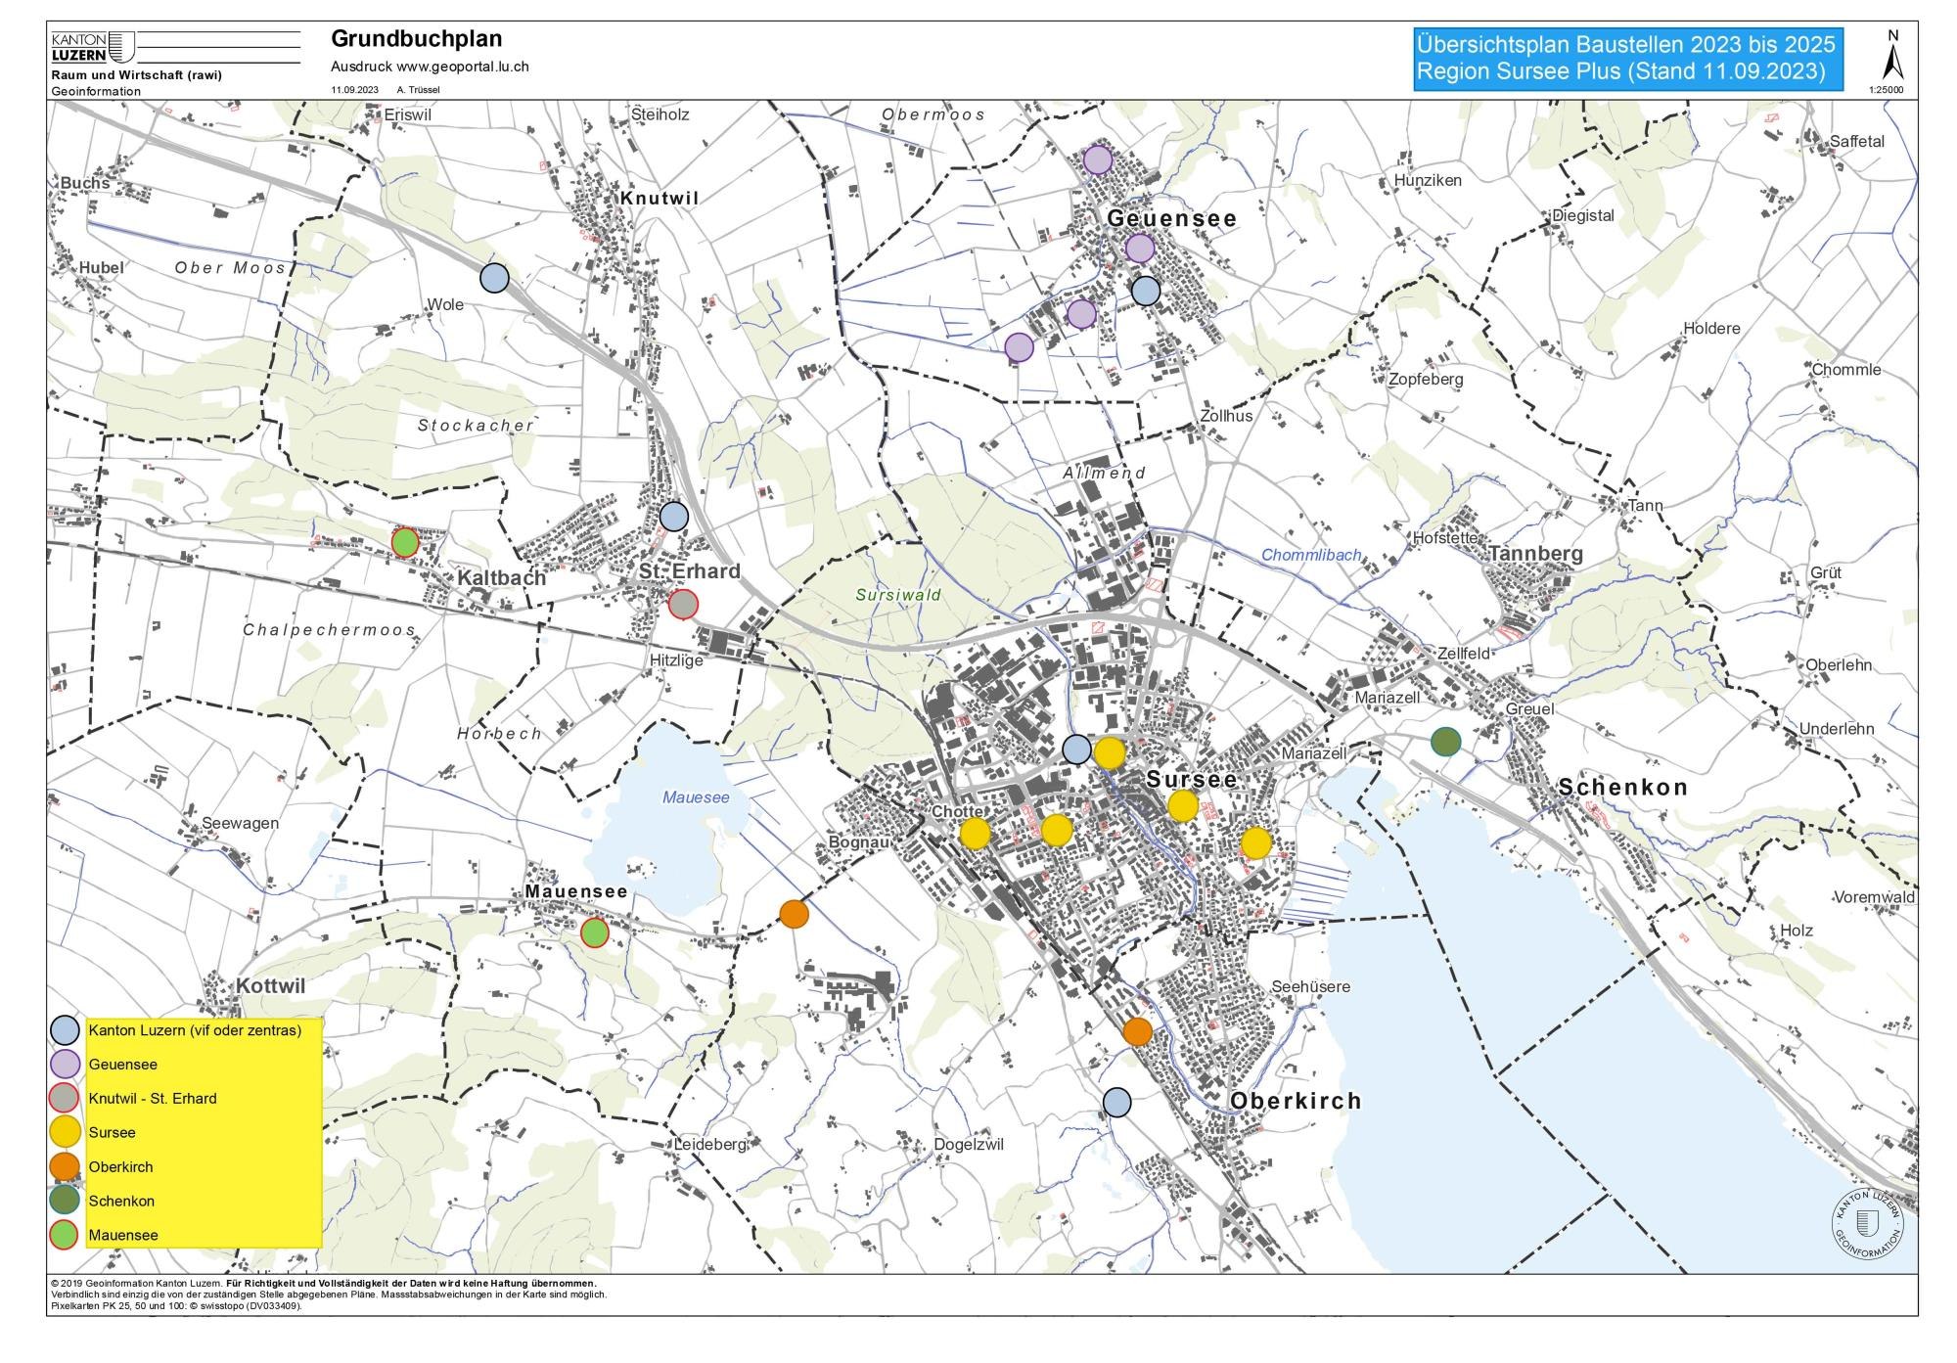Select the orange marker southeast of the Mauesee lake

[x=794, y=914]
